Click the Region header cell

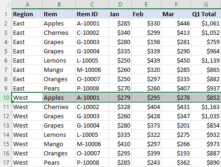click(x=27, y=14)
